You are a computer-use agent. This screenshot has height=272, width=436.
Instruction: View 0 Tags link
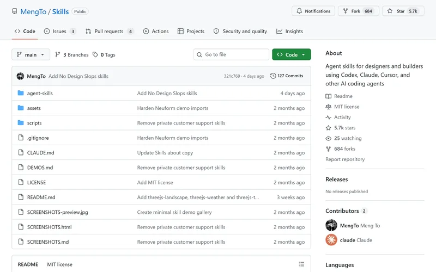point(104,55)
